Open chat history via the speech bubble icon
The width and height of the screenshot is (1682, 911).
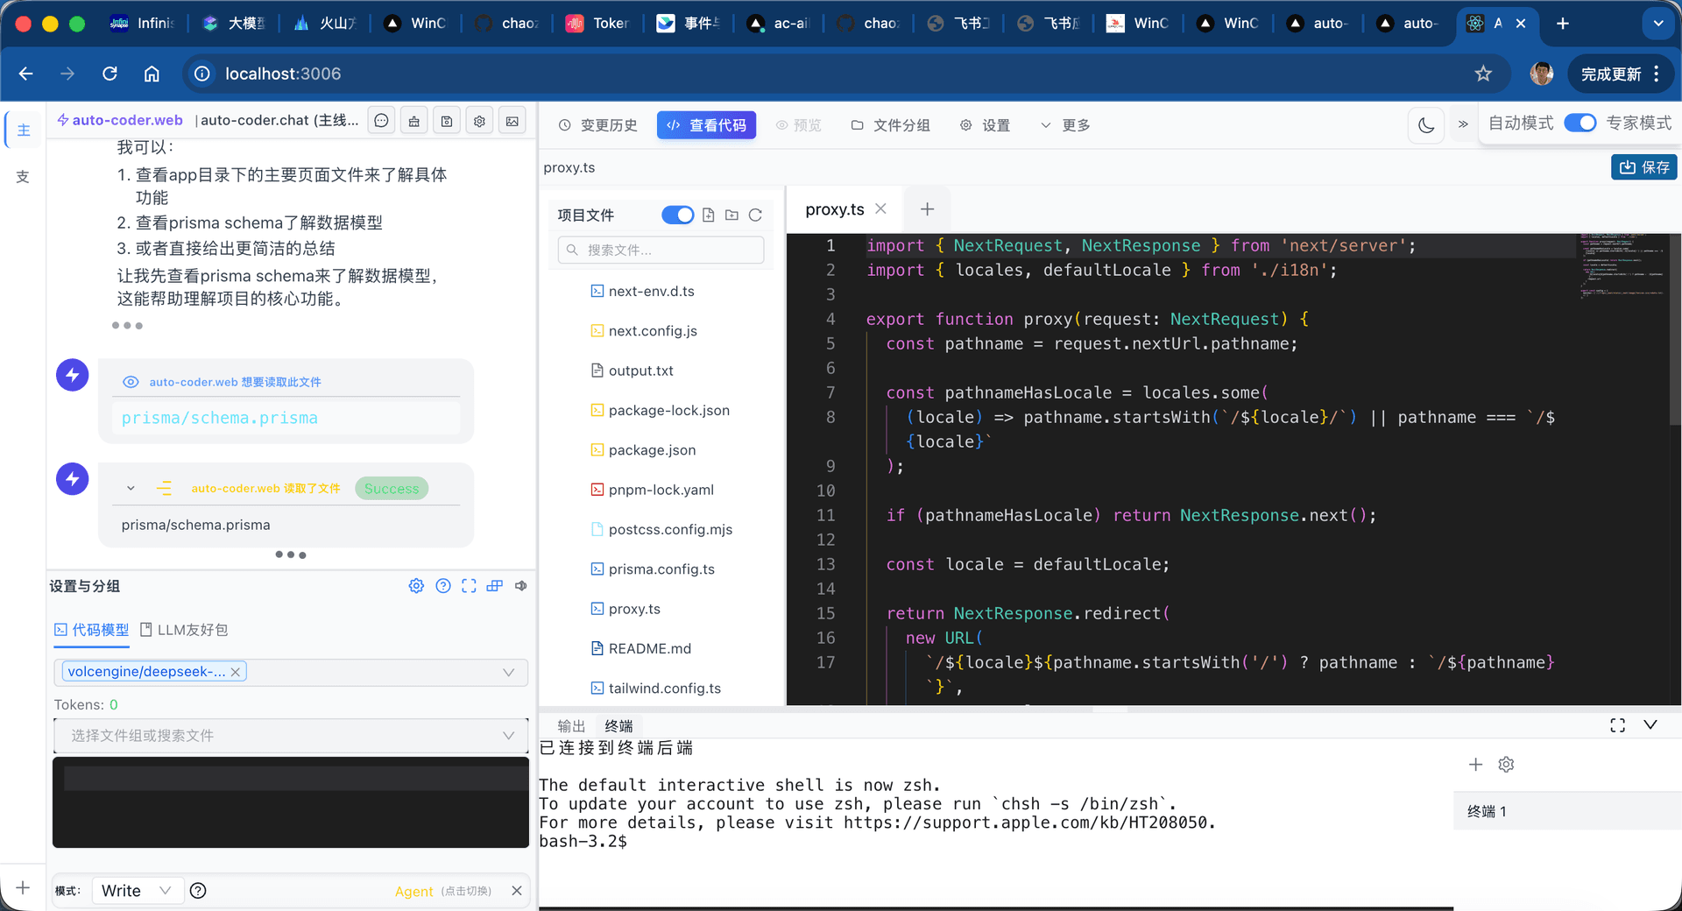(x=381, y=120)
